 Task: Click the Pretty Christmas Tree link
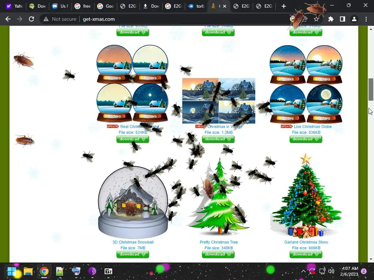(219, 242)
